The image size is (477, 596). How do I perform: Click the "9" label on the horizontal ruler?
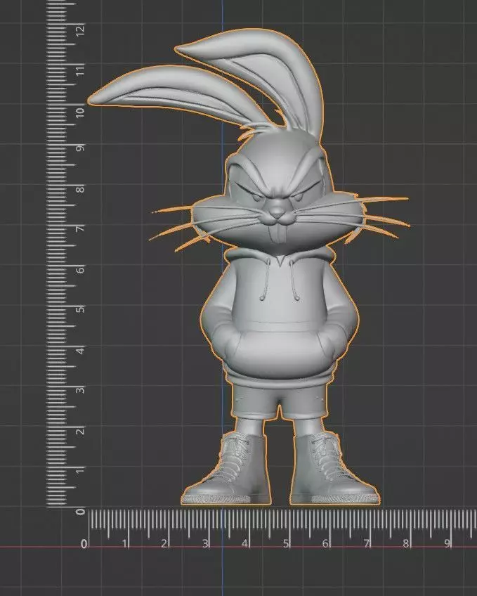tap(447, 544)
